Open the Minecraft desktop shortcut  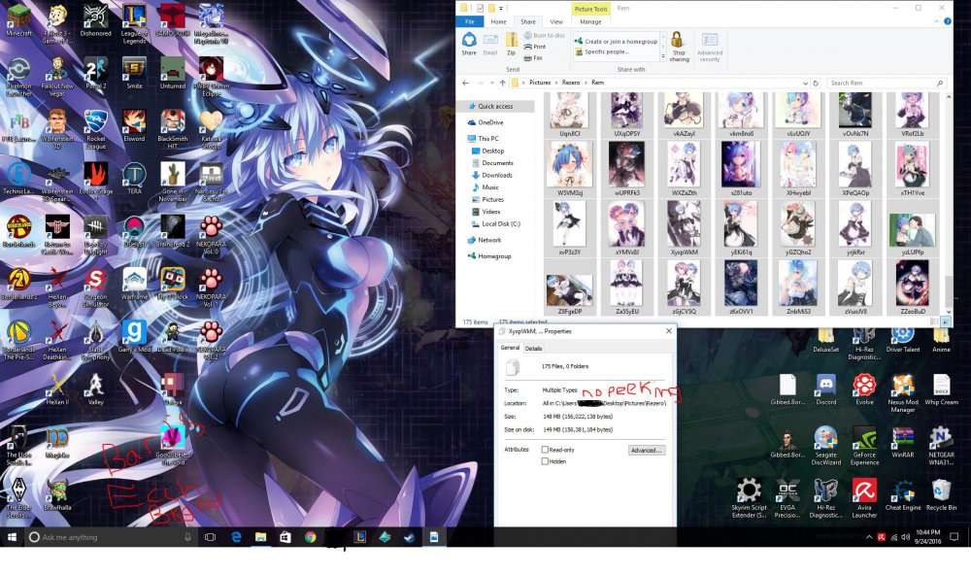19,20
